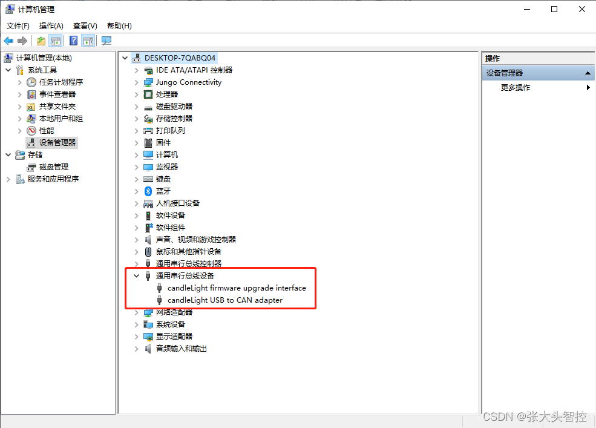Expand the 网络适配器 category arrow

pos(137,312)
